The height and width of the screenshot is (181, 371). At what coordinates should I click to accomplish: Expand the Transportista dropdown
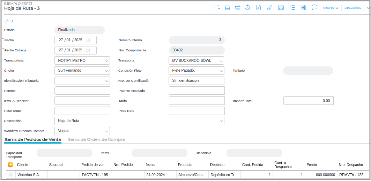click(x=106, y=61)
